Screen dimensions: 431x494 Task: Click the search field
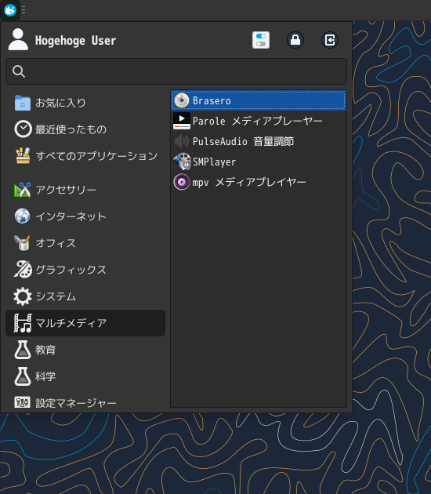coord(176,71)
